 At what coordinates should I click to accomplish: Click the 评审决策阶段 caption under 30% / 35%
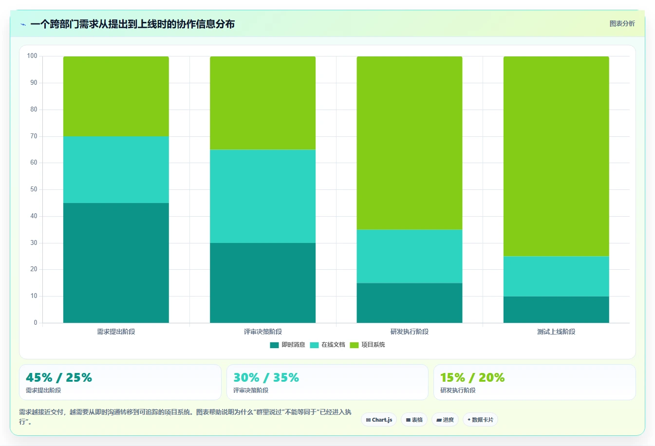[x=251, y=390]
